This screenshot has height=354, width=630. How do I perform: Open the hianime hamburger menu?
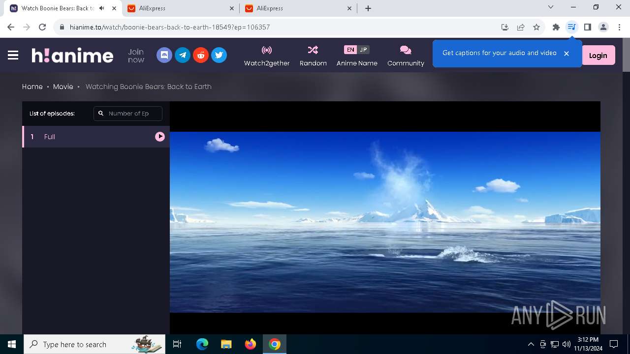[13, 56]
